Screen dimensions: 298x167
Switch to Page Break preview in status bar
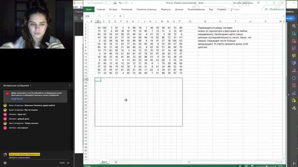coord(252,166)
